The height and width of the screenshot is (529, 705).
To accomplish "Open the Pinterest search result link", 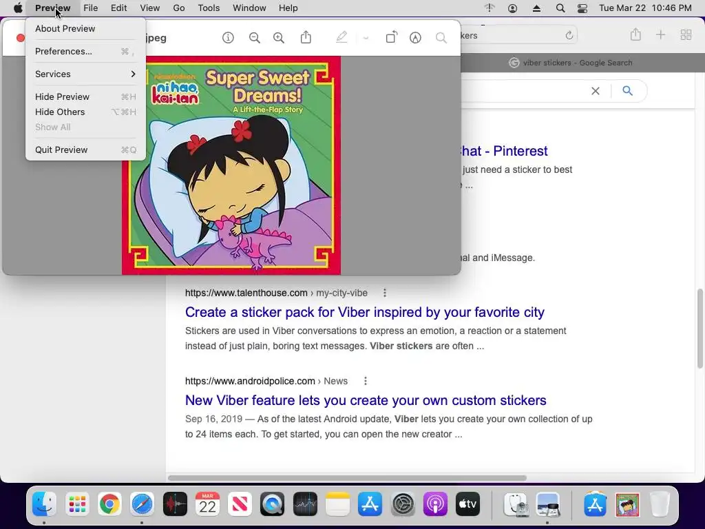I will coord(503,151).
